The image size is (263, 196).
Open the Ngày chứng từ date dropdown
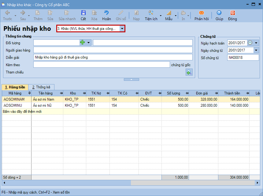click(256, 50)
